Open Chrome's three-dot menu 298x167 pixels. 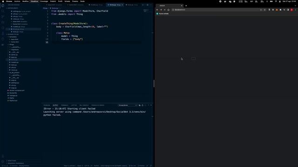(x=295, y=10)
